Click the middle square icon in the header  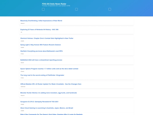coord(76,9)
